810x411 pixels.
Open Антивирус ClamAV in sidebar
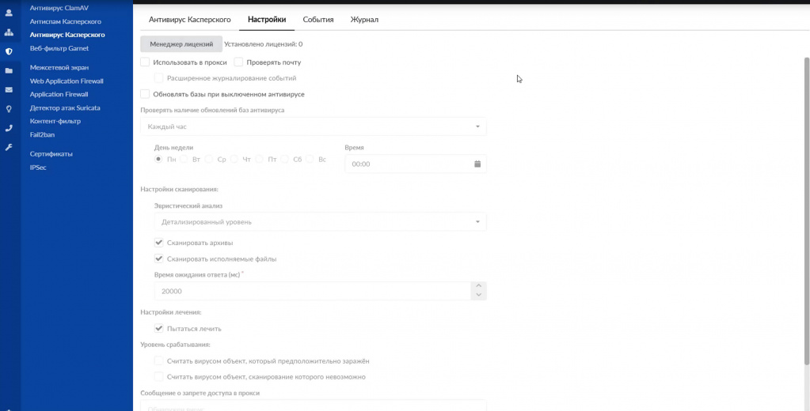[x=57, y=8]
